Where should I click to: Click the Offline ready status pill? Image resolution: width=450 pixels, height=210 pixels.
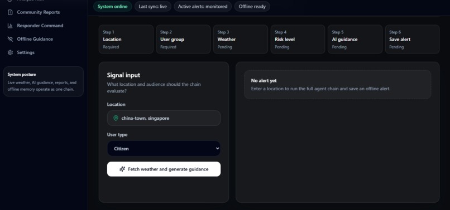(x=252, y=6)
